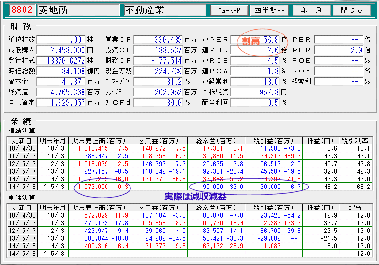Click the industry field 不動産業
Screen dimensions: 379x265
point(165,10)
